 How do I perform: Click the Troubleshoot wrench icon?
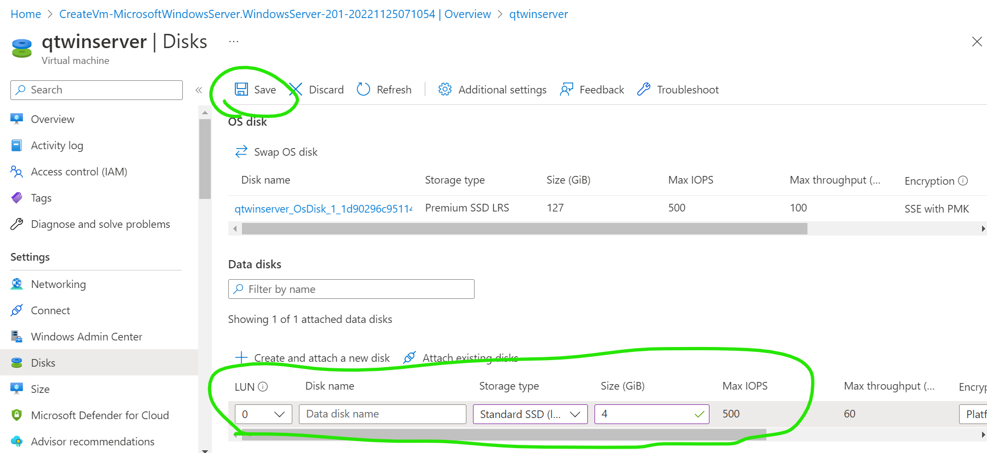pyautogui.click(x=644, y=89)
